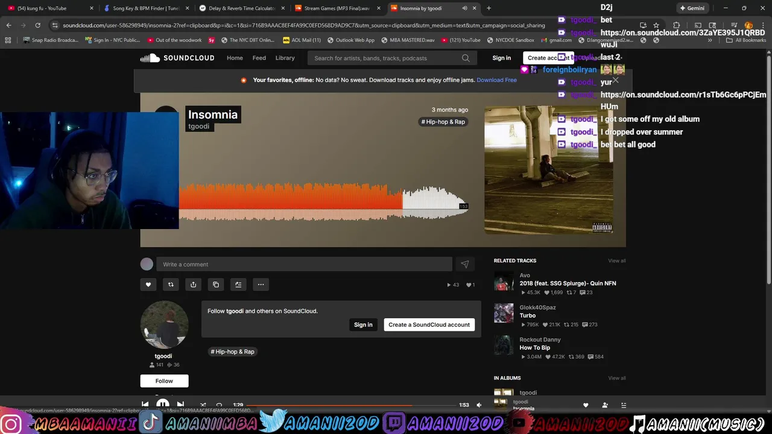Toggle repeat in the player bar
Image resolution: width=772 pixels, height=434 pixels.
pyautogui.click(x=219, y=405)
